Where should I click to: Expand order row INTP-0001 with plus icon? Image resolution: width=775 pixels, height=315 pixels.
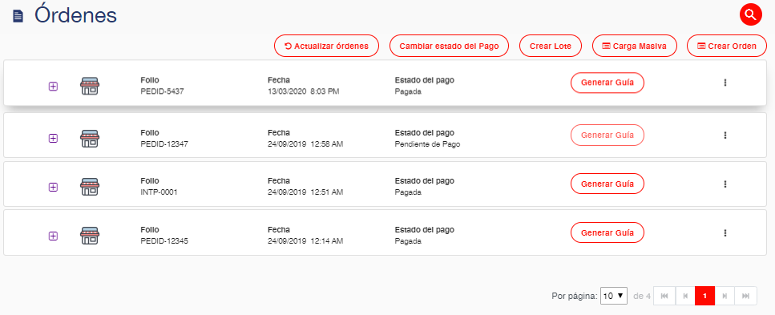(53, 187)
